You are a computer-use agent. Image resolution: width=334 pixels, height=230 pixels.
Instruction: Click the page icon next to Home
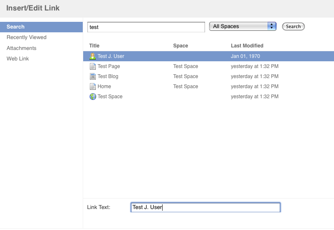pyautogui.click(x=93, y=86)
